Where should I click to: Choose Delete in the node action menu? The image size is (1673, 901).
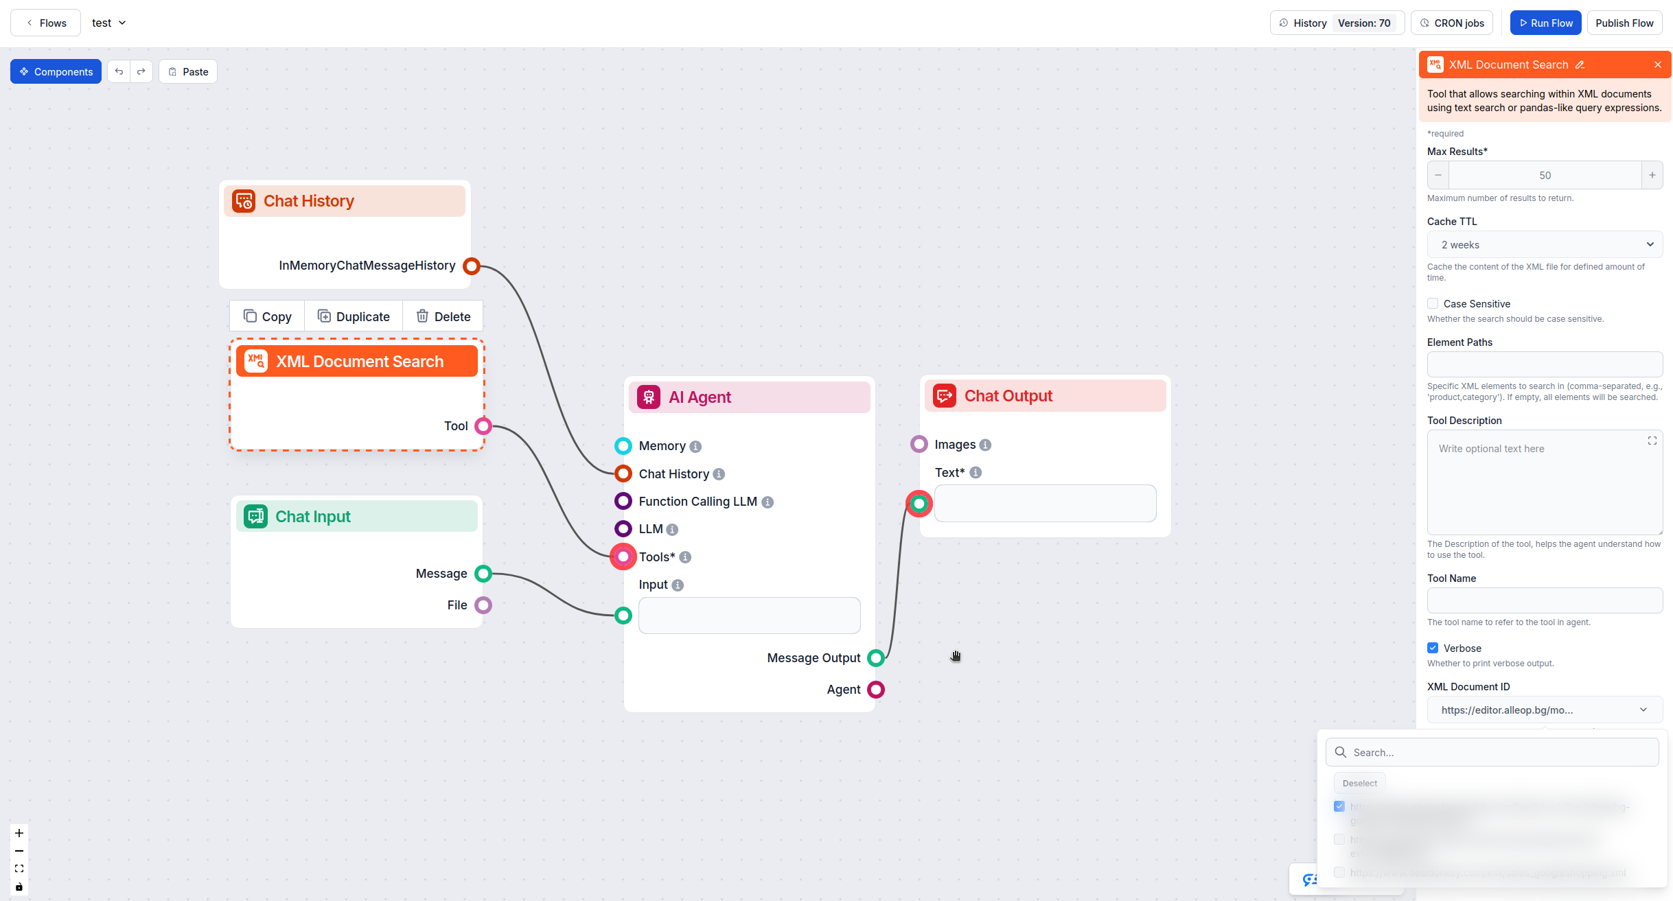click(443, 316)
